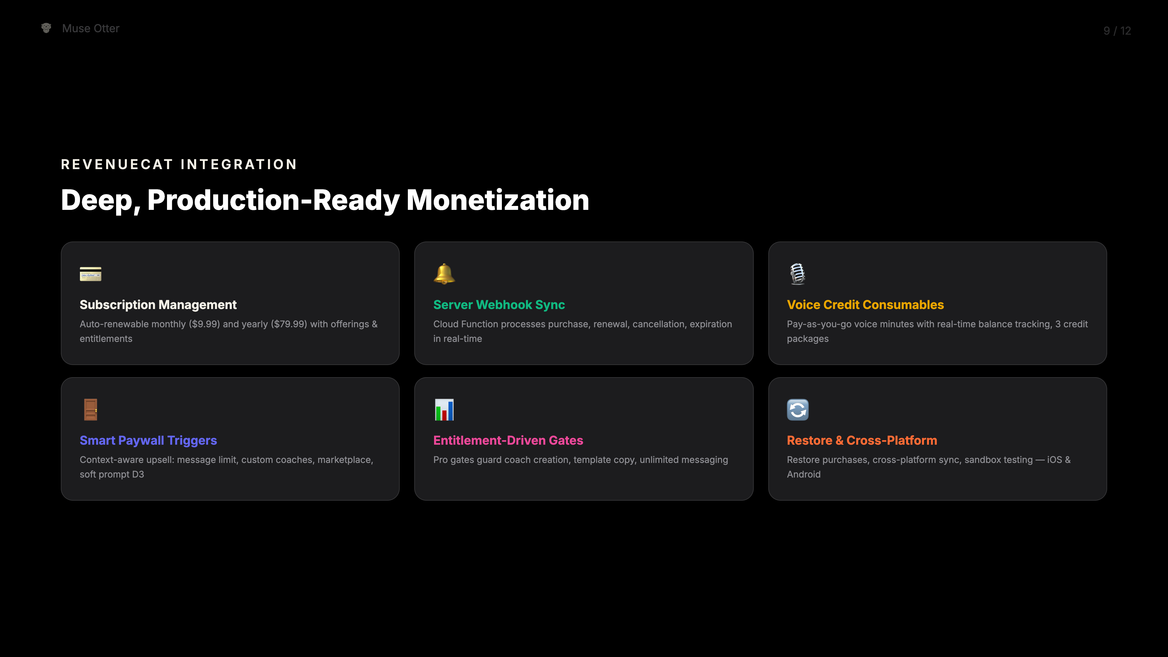Screen dimensions: 1168x657
Task: Click the bar chart icon
Action: click(444, 409)
